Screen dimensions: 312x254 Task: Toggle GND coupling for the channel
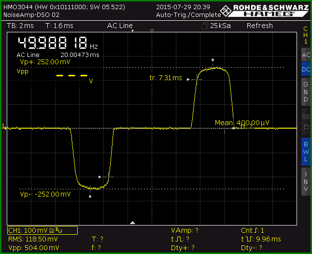pyautogui.click(x=306, y=92)
